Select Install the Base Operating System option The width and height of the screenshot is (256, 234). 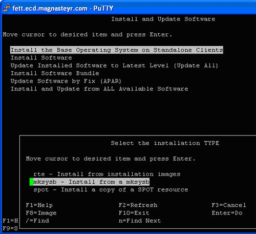117,50
